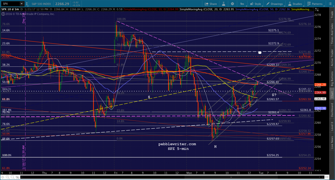Screen dimensions: 335x180
Task: Click the white SimpleMovingAvg (CLOSE, 20, 0) label
Action: click(201, 9)
